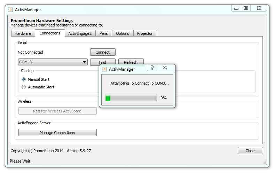Open the Options tab
The image size is (275, 173).
click(x=123, y=33)
